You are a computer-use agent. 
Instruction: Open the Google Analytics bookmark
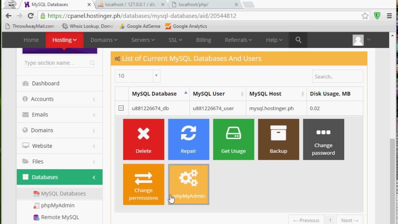(186, 26)
